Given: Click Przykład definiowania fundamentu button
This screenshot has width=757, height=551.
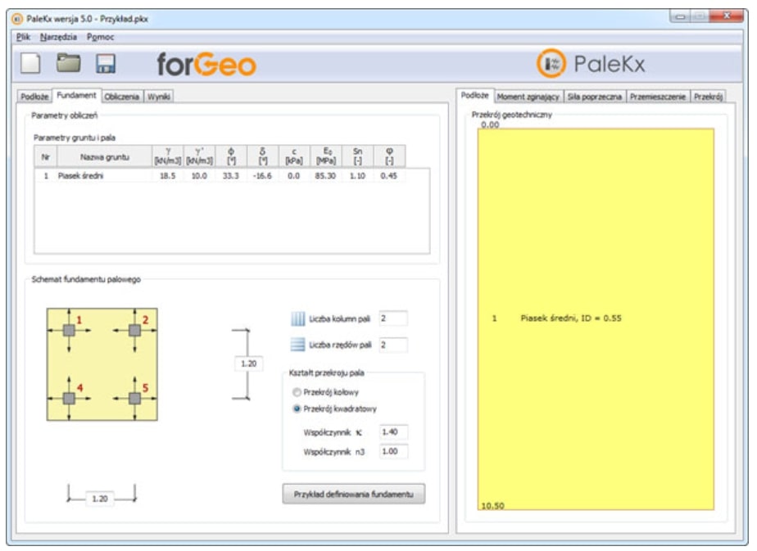Looking at the screenshot, I should coord(354,494).
